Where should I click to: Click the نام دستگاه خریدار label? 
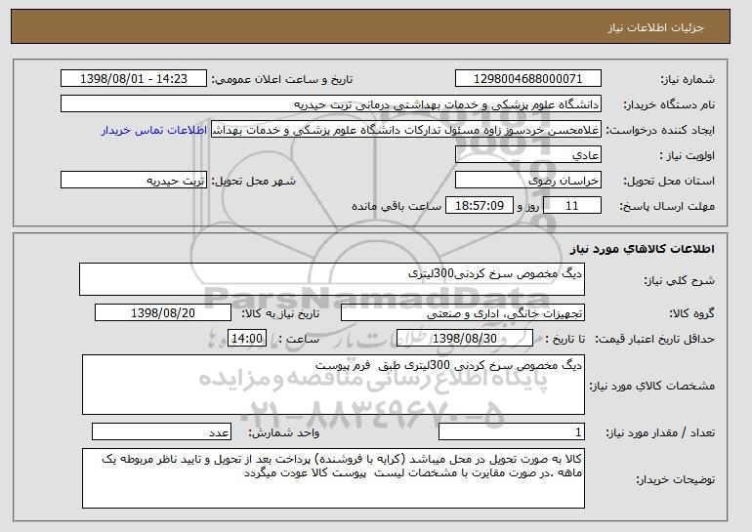[x=669, y=104]
